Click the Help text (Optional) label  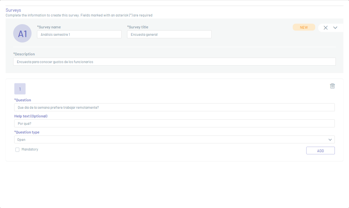point(31,116)
